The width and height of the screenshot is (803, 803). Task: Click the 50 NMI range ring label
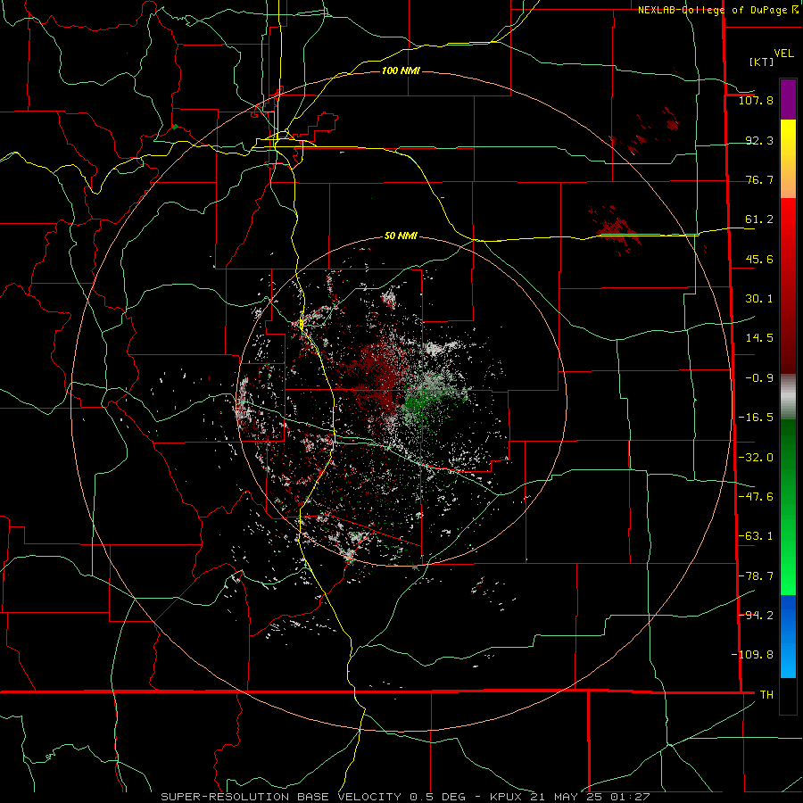click(x=401, y=236)
